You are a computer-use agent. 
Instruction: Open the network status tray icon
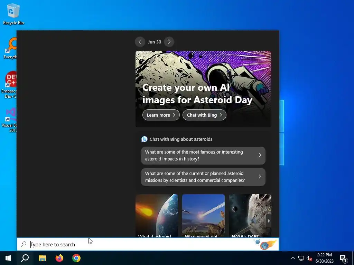click(x=301, y=258)
